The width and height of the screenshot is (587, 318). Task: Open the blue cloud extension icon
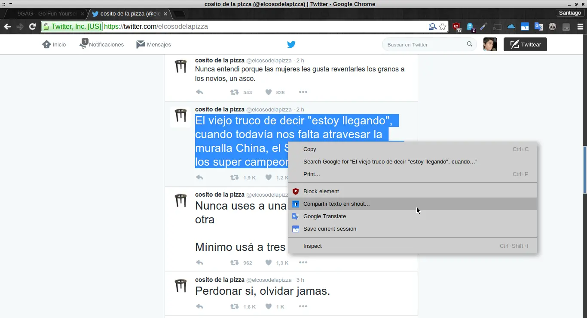(511, 27)
